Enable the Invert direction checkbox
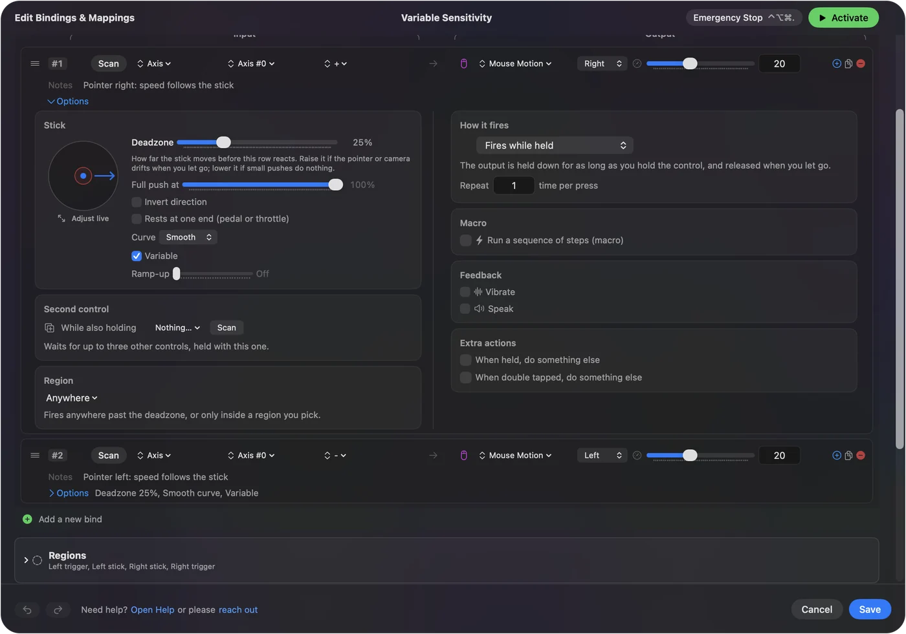The width and height of the screenshot is (906, 634). (x=137, y=202)
